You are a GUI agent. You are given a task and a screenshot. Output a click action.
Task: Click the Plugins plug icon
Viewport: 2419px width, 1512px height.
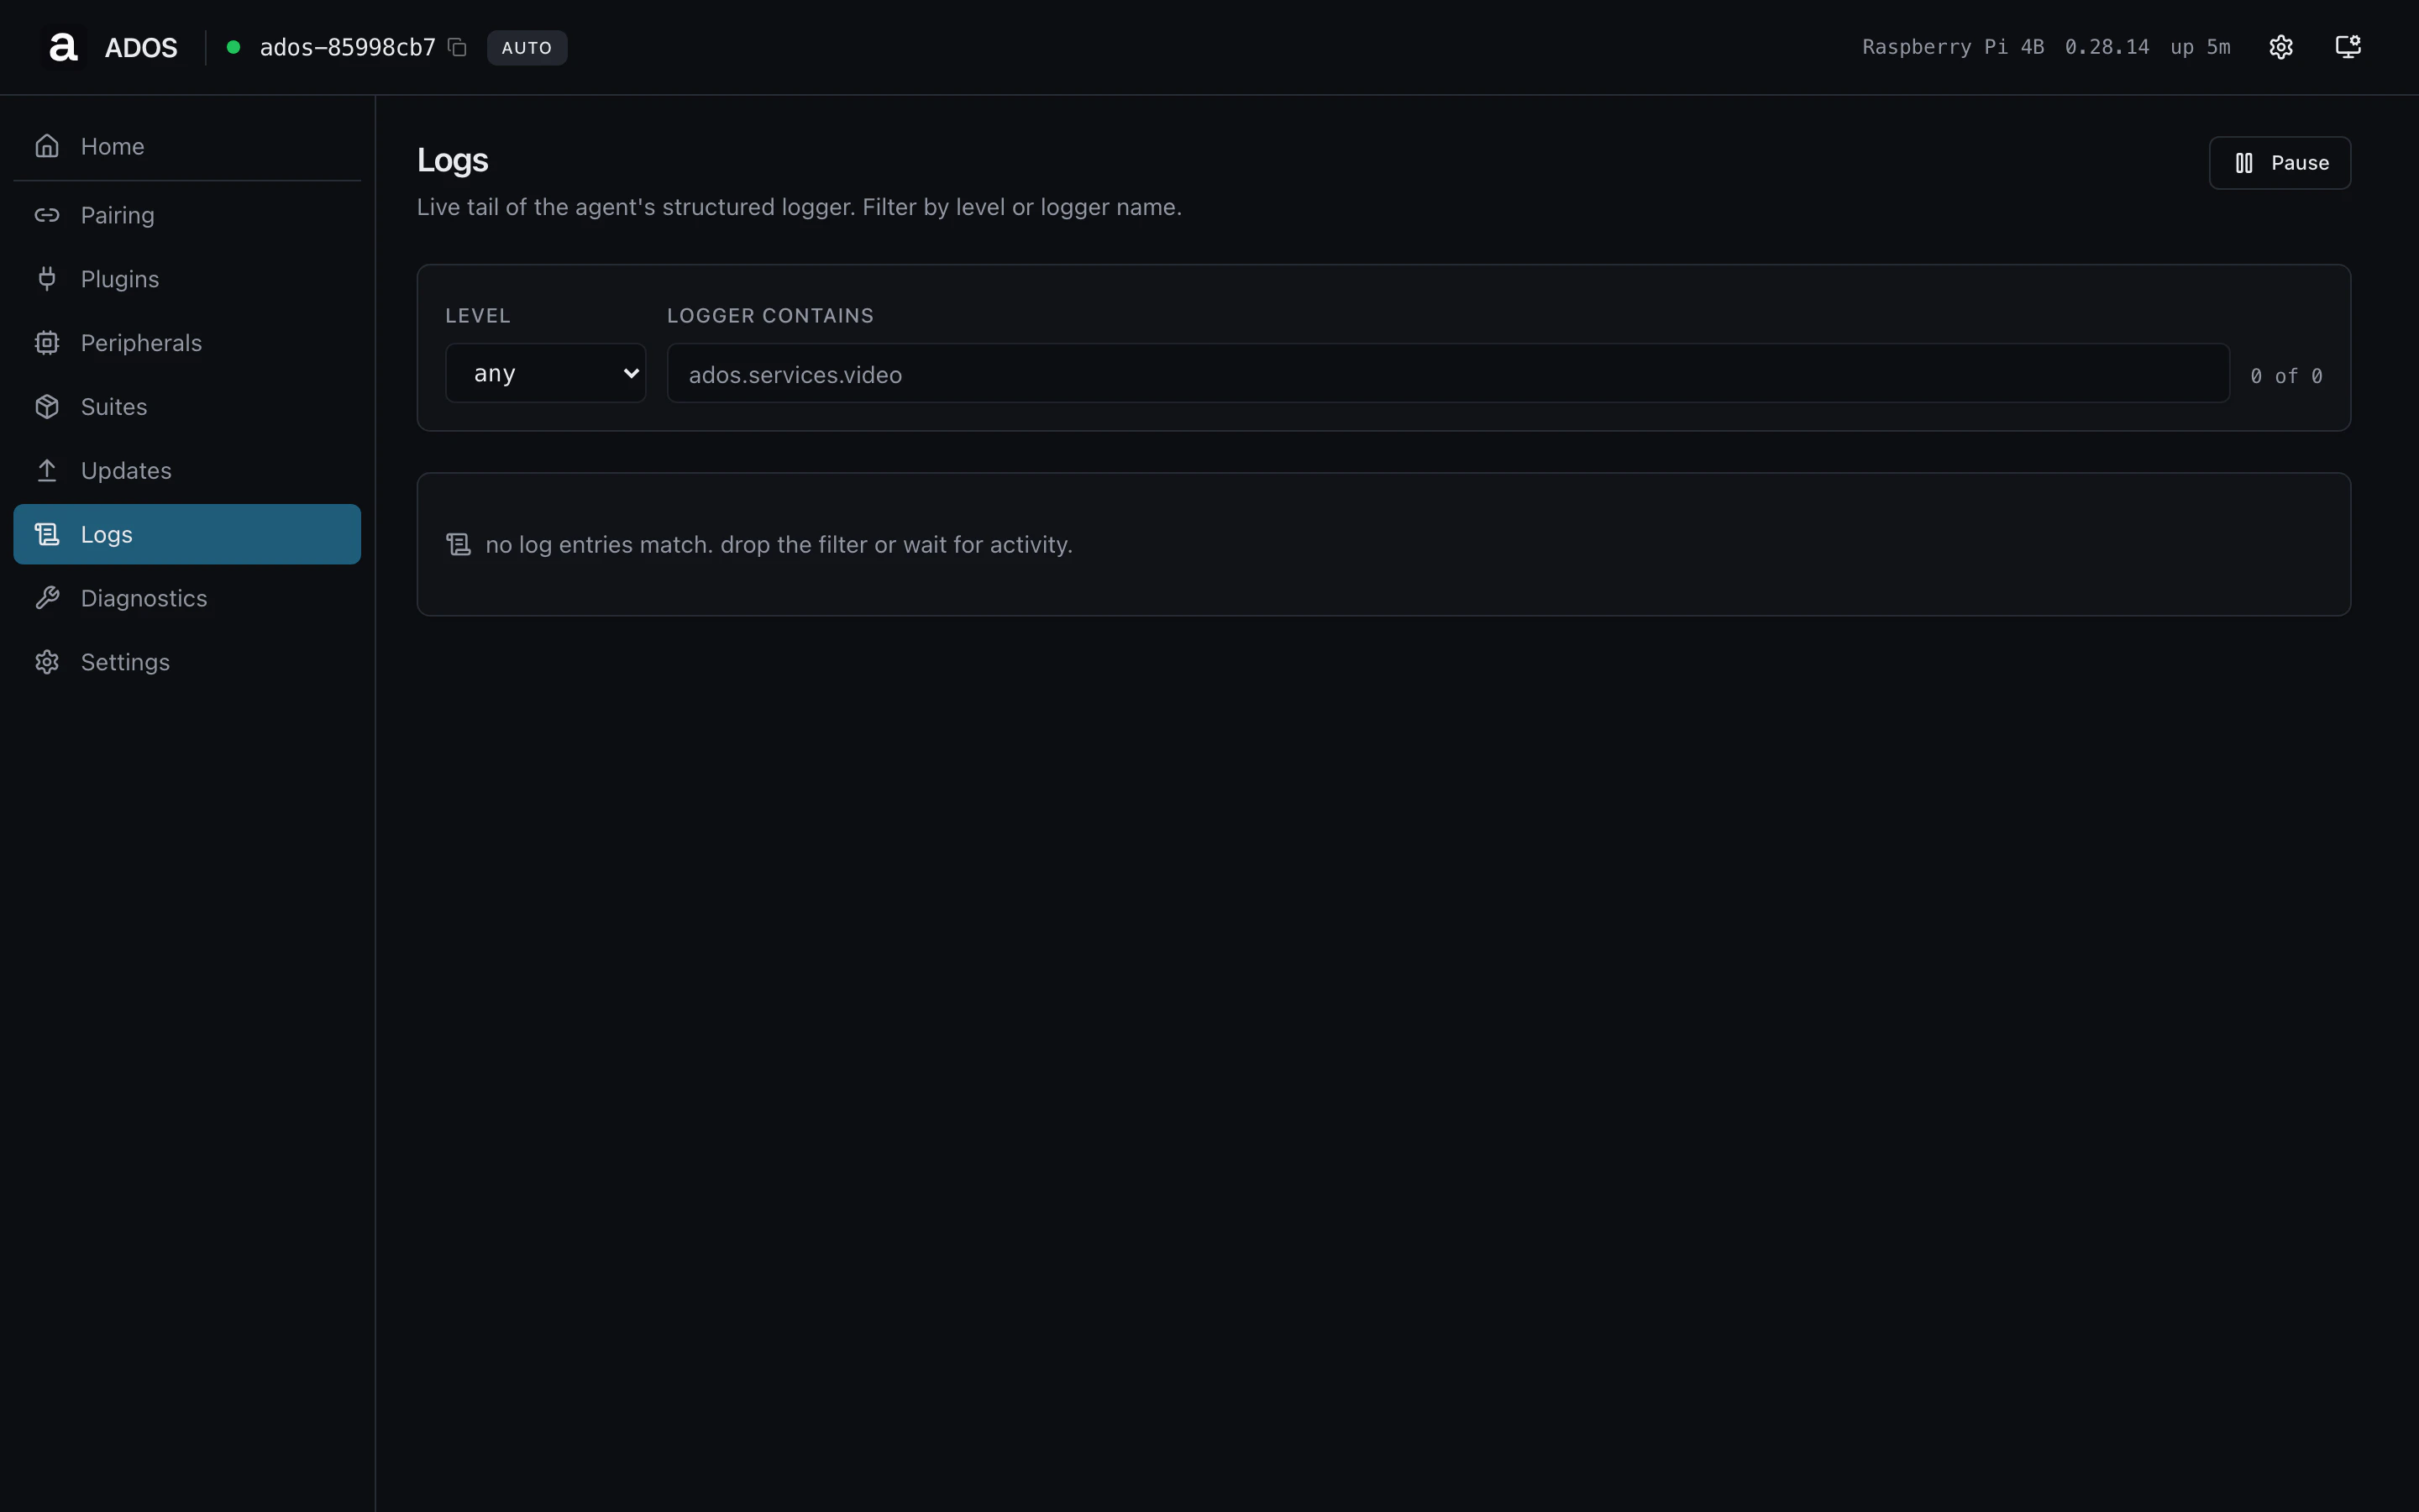pos(47,279)
